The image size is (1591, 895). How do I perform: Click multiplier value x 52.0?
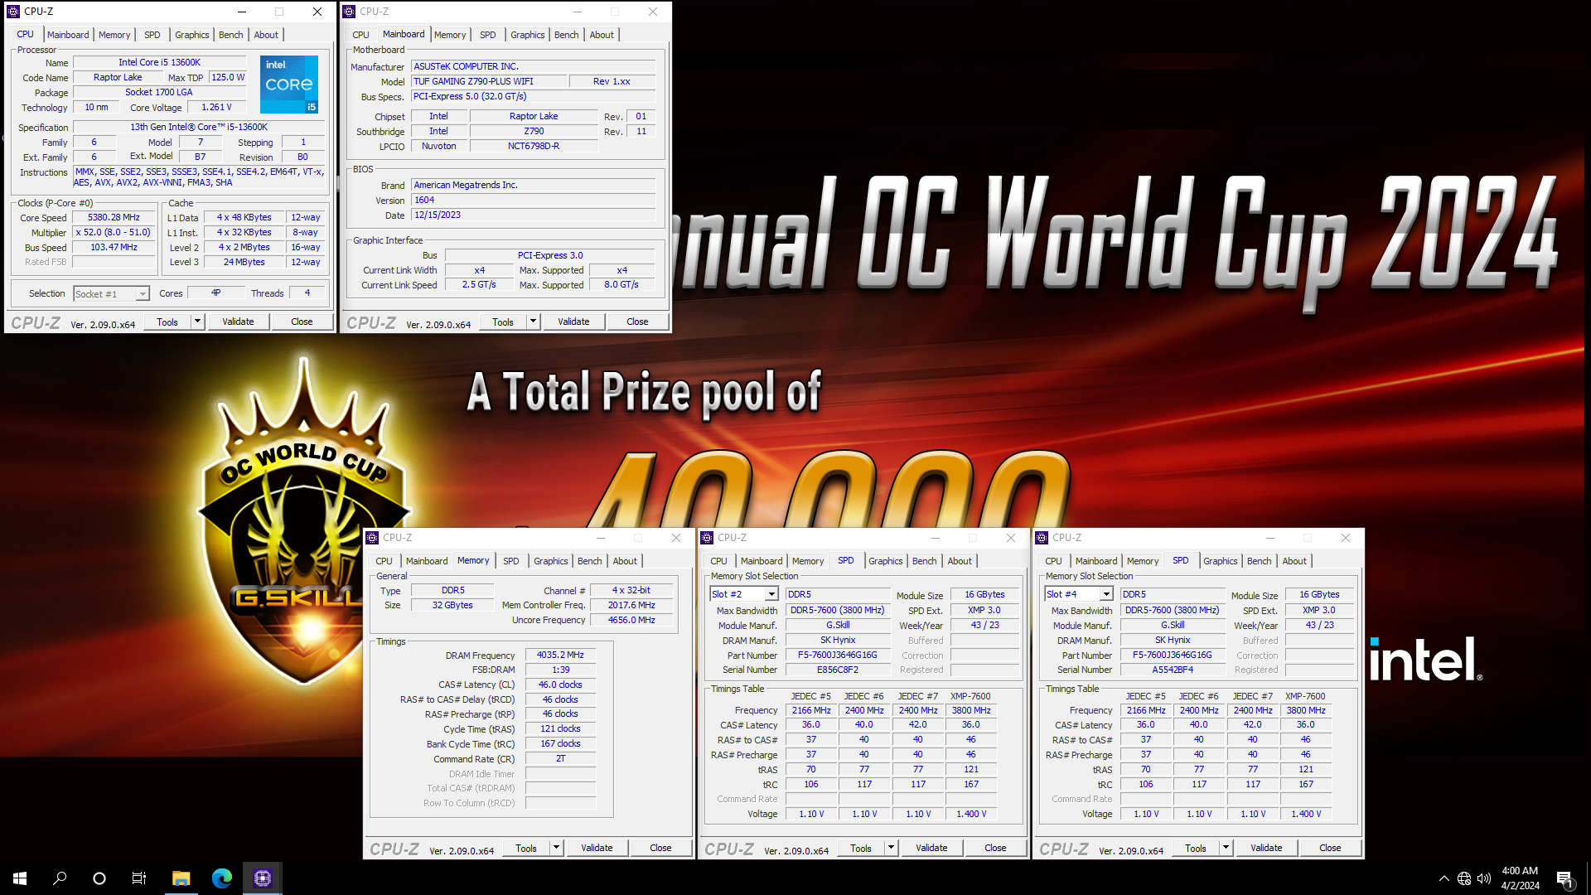(x=114, y=232)
